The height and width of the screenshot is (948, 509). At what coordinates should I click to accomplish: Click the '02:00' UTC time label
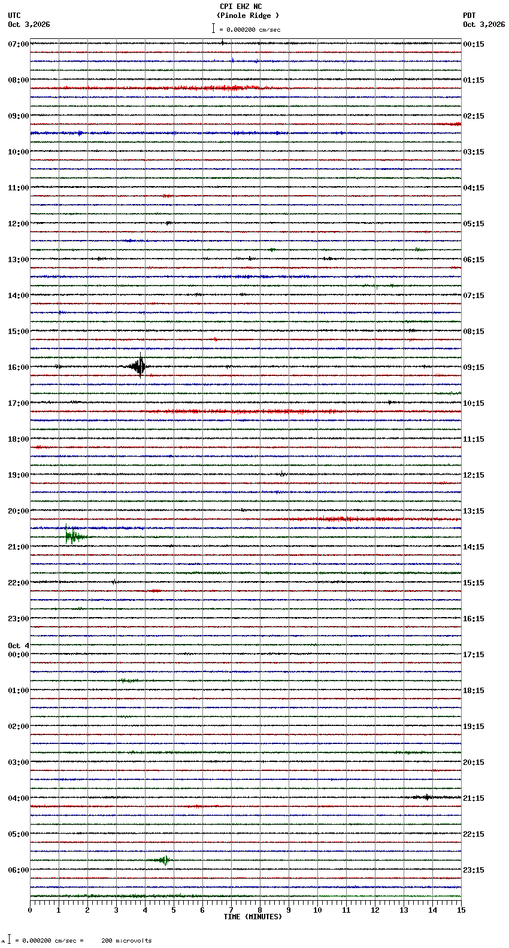(19, 727)
